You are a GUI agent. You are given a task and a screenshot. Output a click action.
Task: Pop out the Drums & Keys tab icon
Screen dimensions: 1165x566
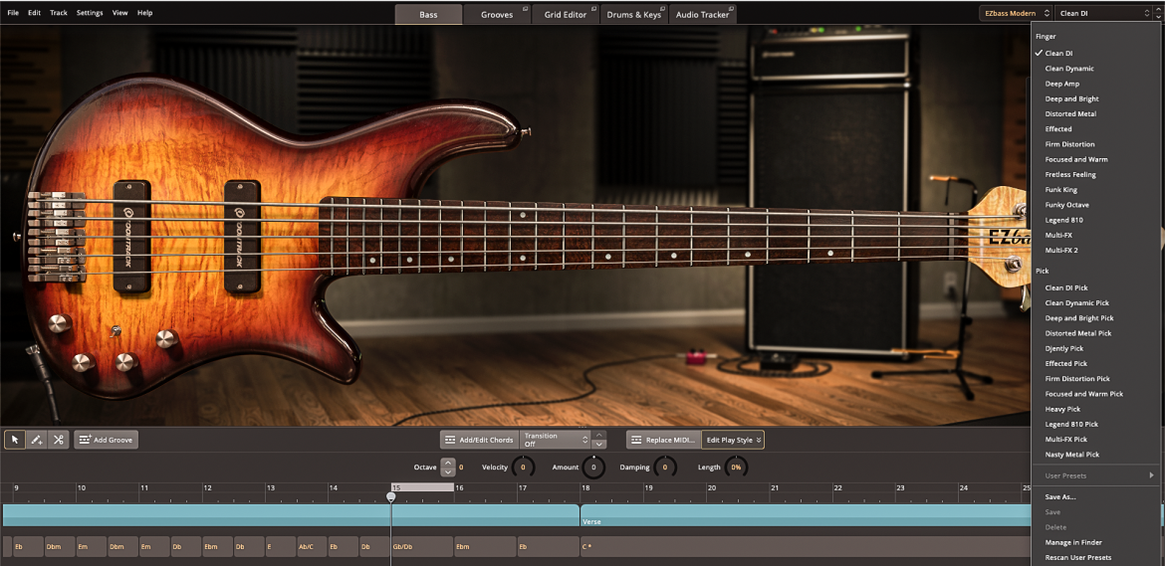coord(663,8)
